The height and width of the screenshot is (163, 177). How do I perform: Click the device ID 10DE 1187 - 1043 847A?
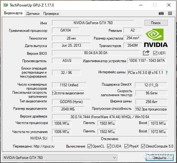[147, 61]
